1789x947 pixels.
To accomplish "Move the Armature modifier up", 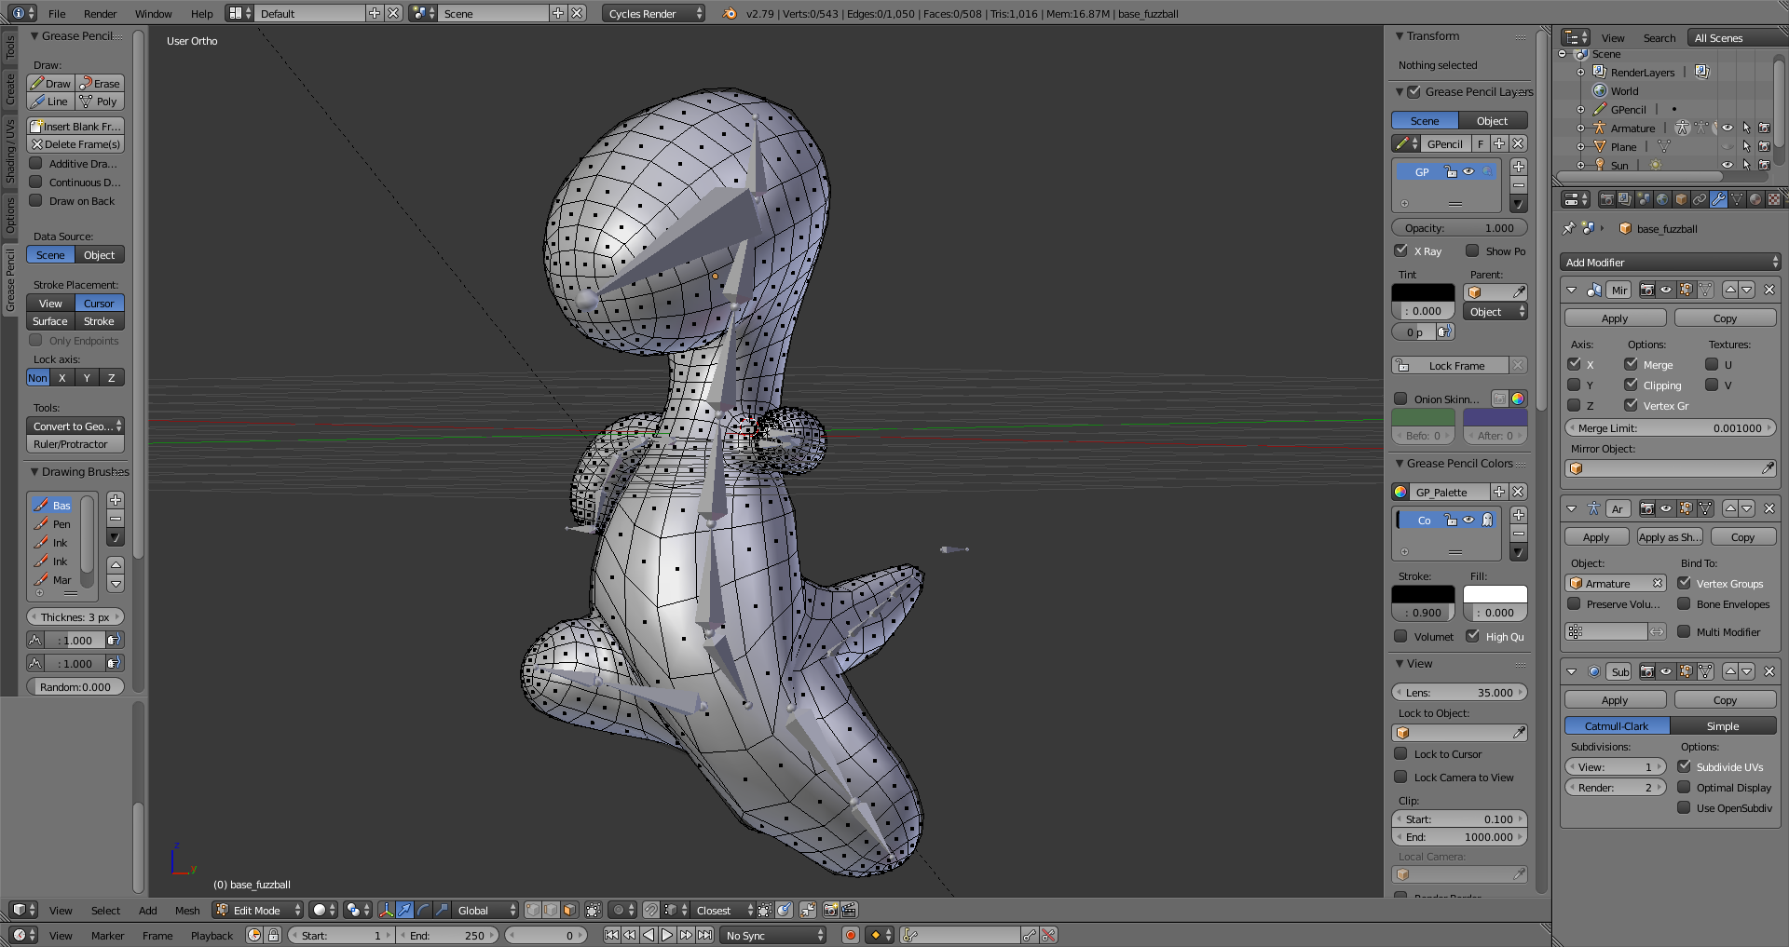I will [1730, 508].
